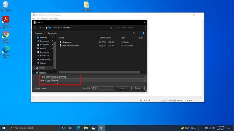
Task: Click the Search Desktop box
Action: click(x=130, y=28)
